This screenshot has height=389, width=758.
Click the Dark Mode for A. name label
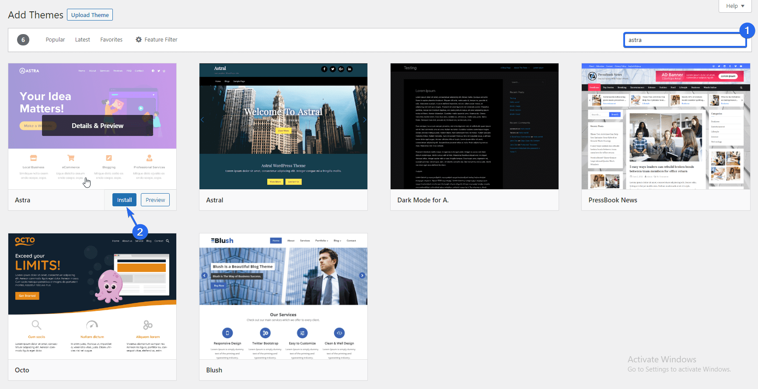(x=423, y=200)
